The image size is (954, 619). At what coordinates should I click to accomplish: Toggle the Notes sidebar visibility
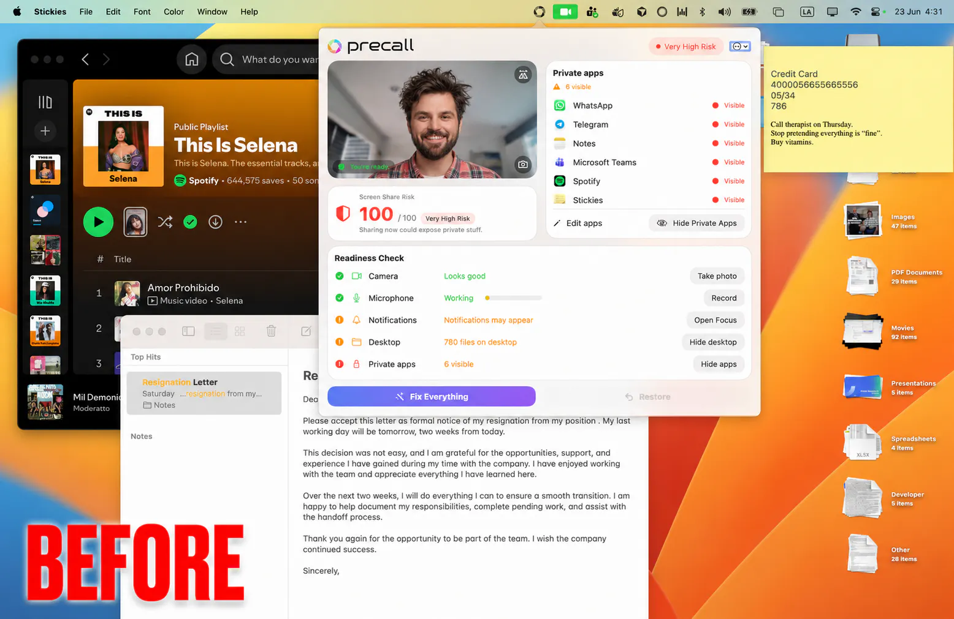click(188, 331)
